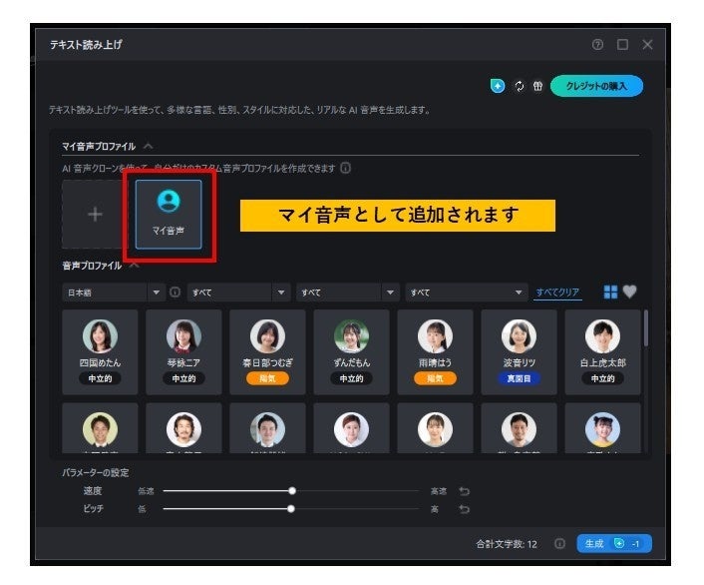Image resolution: width=704 pixels, height=585 pixels.
Task: Reset the 速度 speed value
Action: [465, 491]
